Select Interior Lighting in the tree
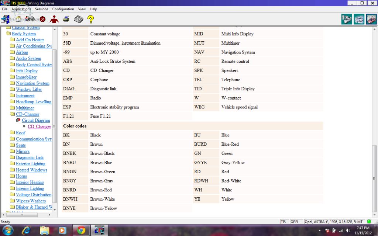The width and height of the screenshot is (378, 236). (x=30, y=188)
